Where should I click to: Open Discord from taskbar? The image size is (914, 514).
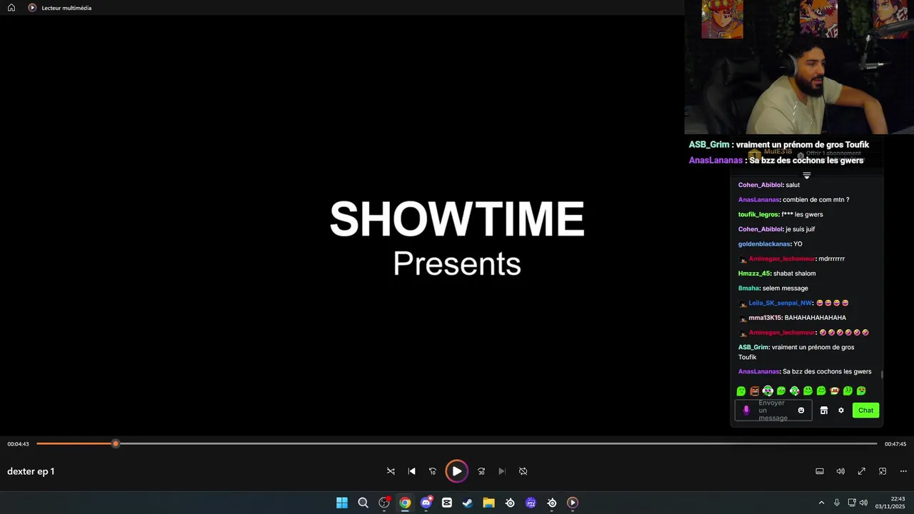426,503
